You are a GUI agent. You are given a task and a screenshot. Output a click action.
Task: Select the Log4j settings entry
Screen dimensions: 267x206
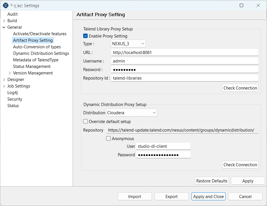[x=13, y=93]
